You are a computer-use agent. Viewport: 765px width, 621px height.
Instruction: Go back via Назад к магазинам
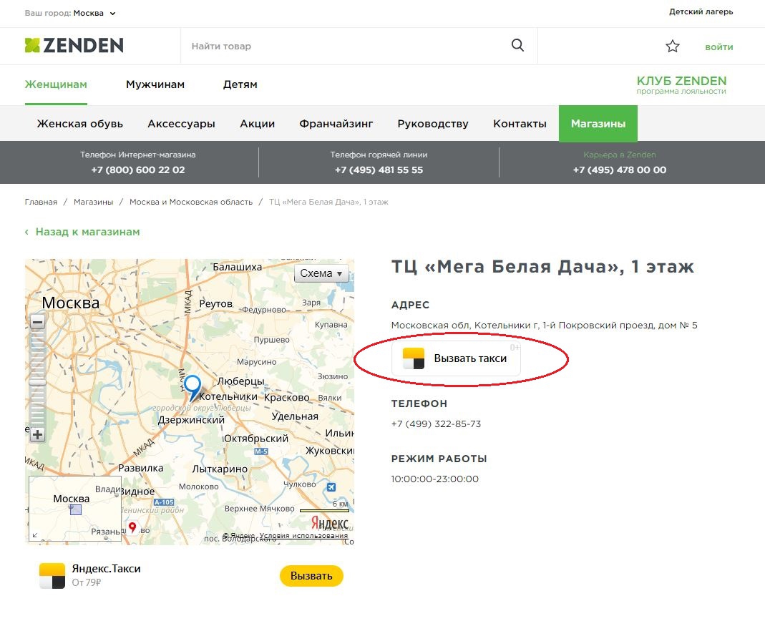[x=82, y=232]
